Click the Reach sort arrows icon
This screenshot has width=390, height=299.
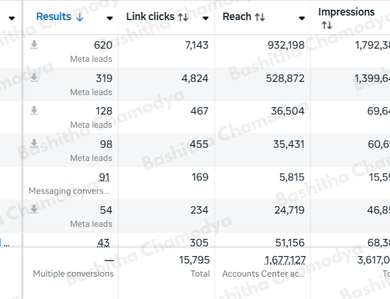point(260,17)
